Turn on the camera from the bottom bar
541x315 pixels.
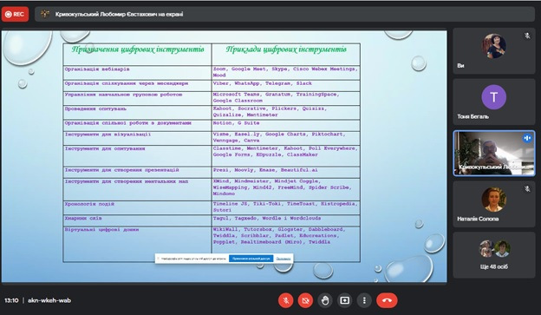[305, 300]
